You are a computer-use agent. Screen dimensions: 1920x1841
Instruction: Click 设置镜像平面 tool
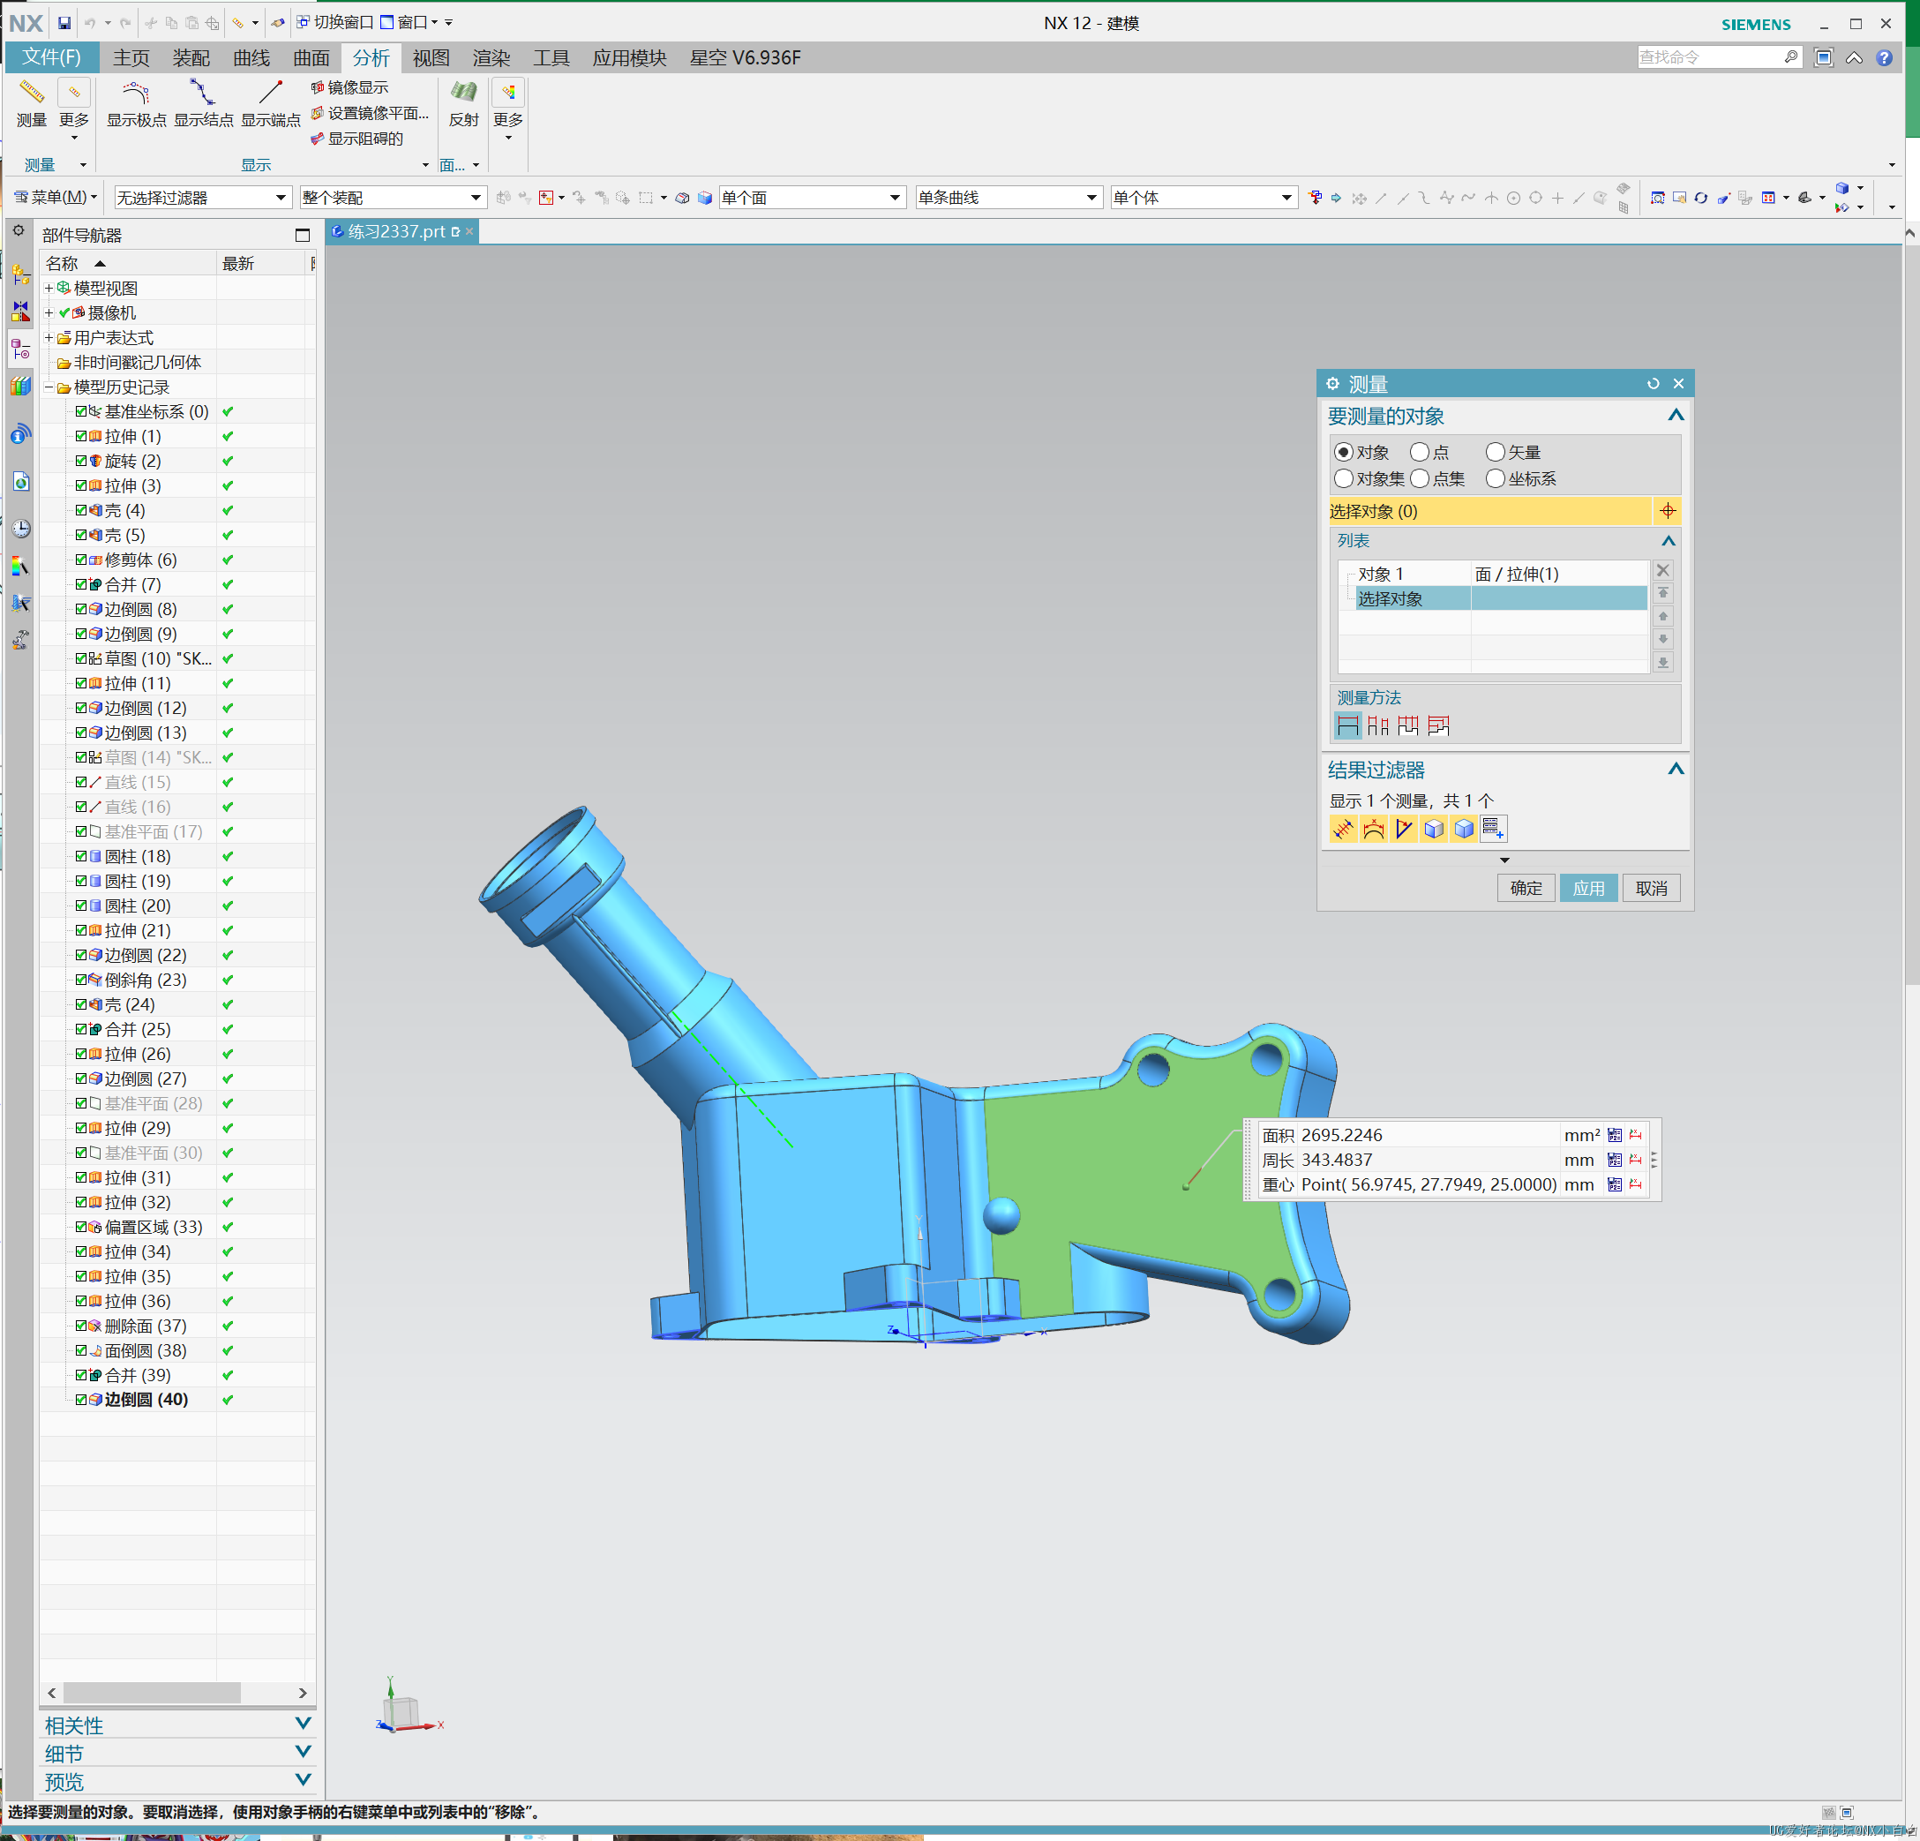(371, 114)
